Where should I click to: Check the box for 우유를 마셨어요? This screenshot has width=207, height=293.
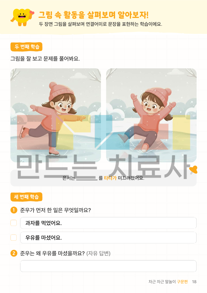(13, 238)
